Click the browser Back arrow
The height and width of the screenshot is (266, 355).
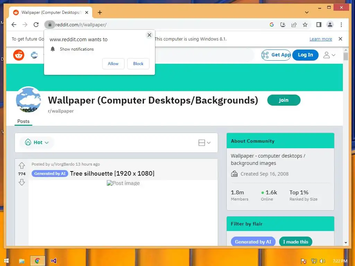point(14,25)
